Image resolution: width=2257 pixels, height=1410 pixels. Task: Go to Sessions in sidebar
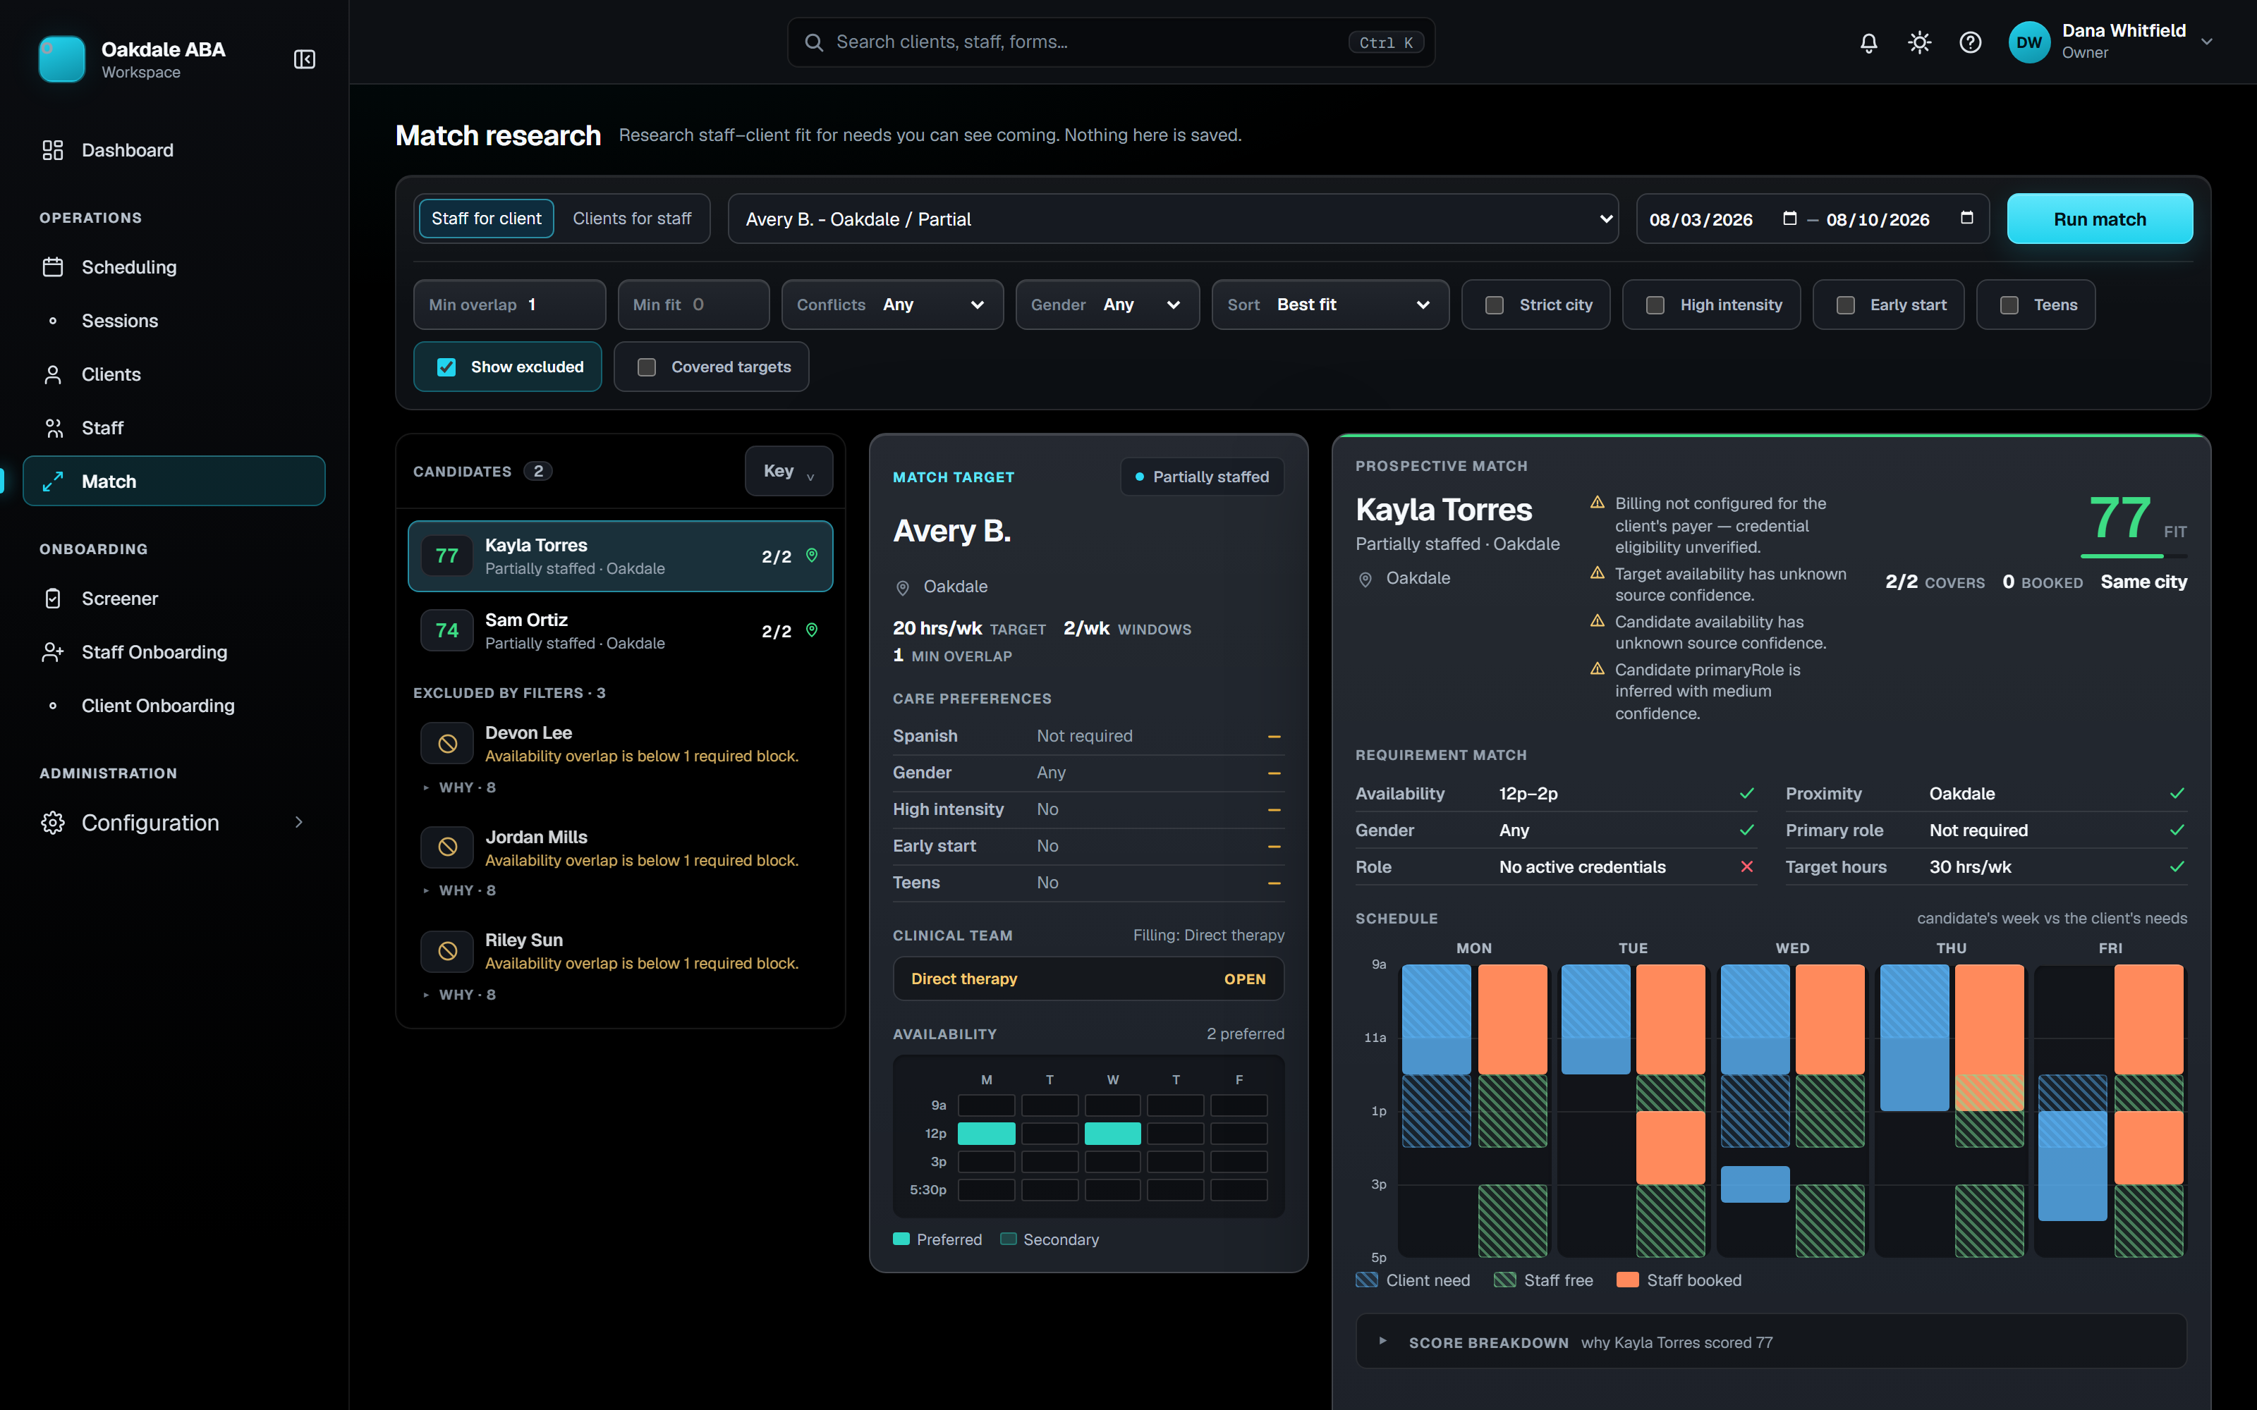pos(174,321)
